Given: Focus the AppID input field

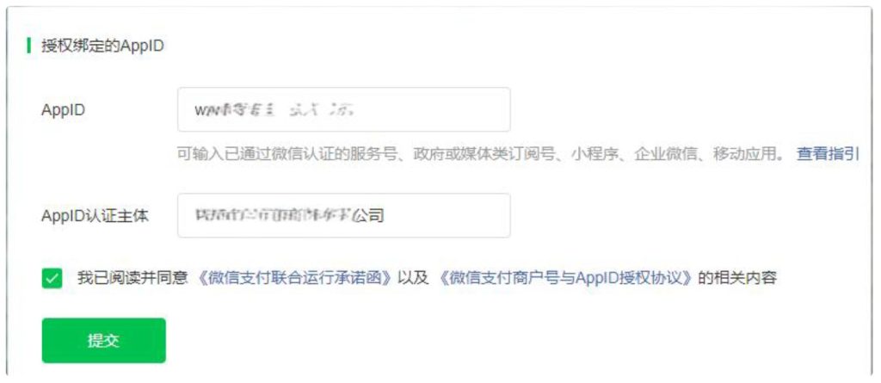Looking at the screenshot, I should 344,109.
